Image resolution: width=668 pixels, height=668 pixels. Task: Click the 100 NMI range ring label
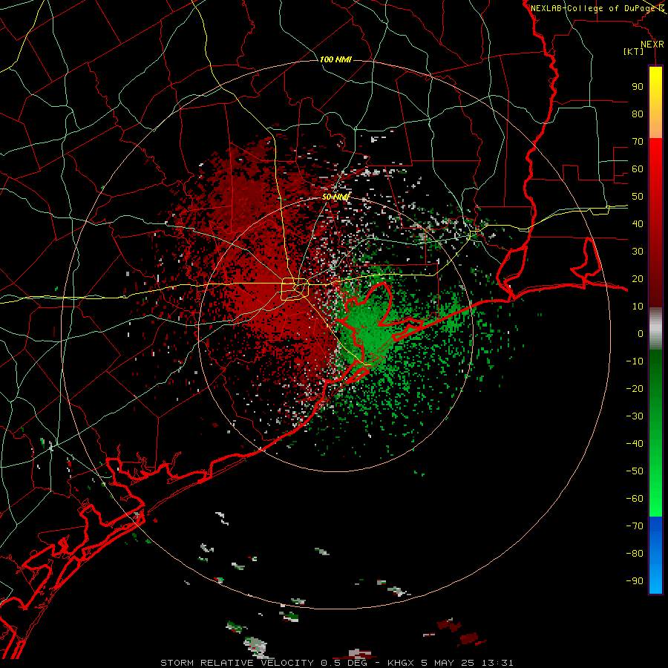click(x=335, y=59)
